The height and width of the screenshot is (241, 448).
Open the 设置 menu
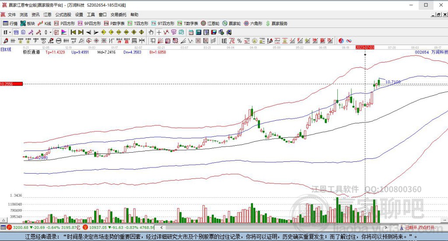(x=79, y=14)
